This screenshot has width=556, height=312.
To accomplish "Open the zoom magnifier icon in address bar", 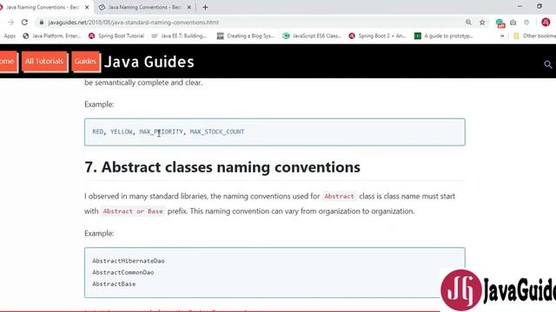I will 468,23.
